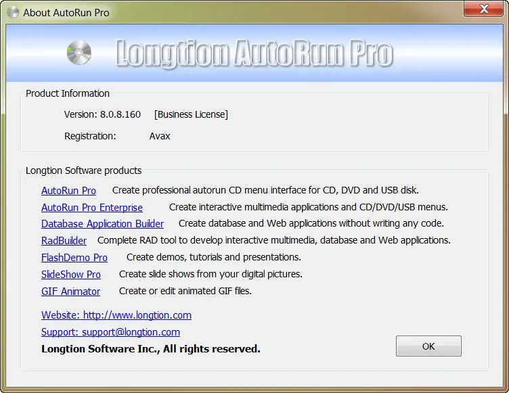Click the Longtion Software products group label
This screenshot has height=393, width=509.
coord(83,170)
